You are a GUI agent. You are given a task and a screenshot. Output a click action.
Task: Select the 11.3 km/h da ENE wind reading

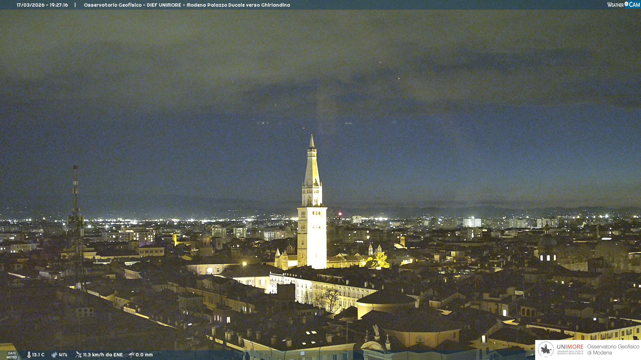(x=103, y=355)
